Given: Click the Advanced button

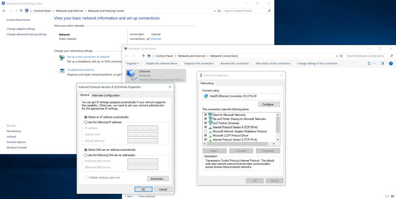Looking at the screenshot, I should click(158, 179).
